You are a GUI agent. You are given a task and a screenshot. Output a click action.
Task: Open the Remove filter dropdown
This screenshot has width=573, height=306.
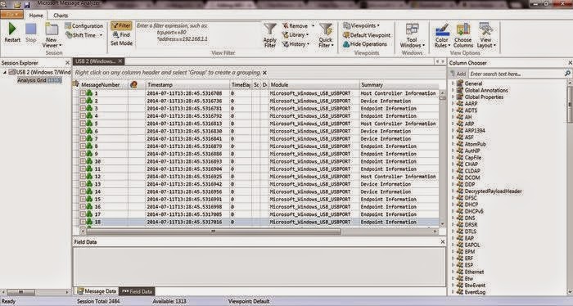[x=298, y=26]
